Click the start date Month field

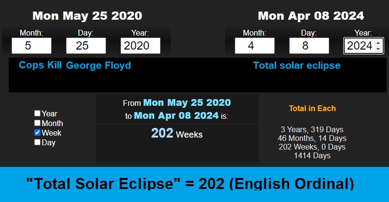pos(31,46)
